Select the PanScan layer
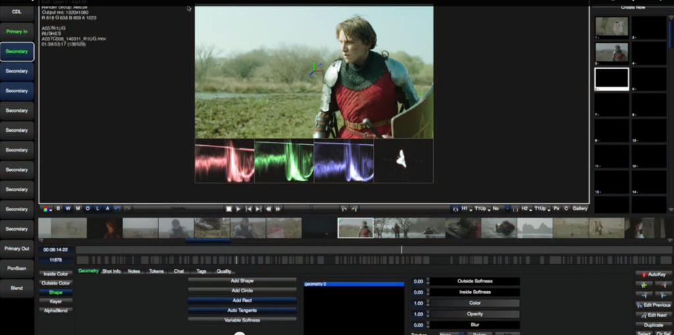The width and height of the screenshot is (674, 335). coord(16,268)
